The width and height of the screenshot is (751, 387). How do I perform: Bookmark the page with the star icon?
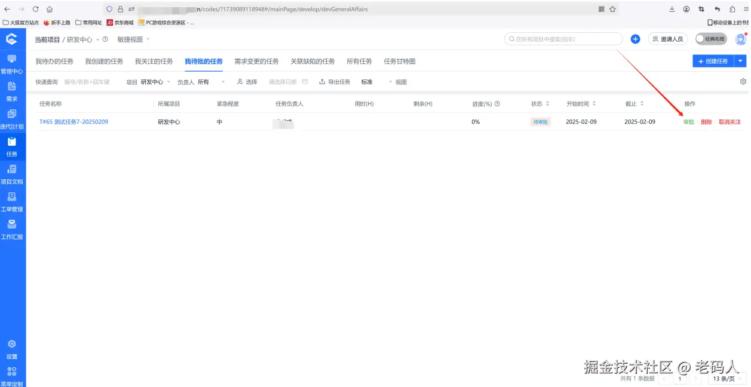tap(612, 9)
